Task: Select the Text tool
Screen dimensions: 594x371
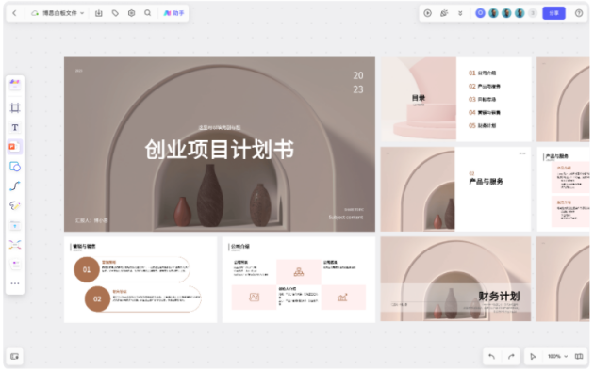Action: click(x=15, y=127)
